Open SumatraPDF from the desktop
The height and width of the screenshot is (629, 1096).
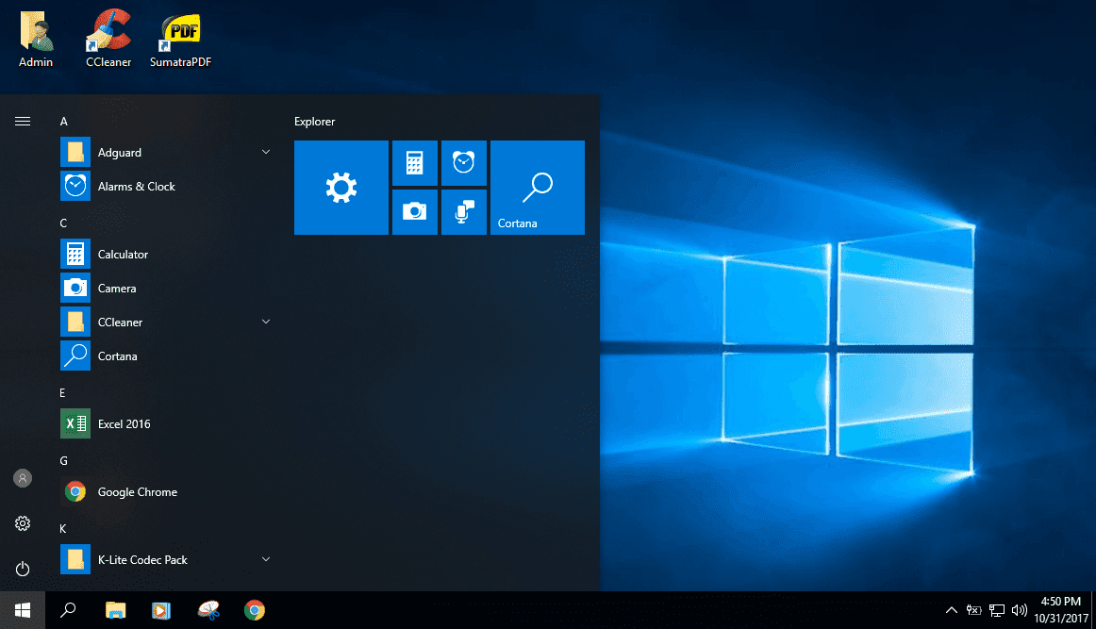179,38
